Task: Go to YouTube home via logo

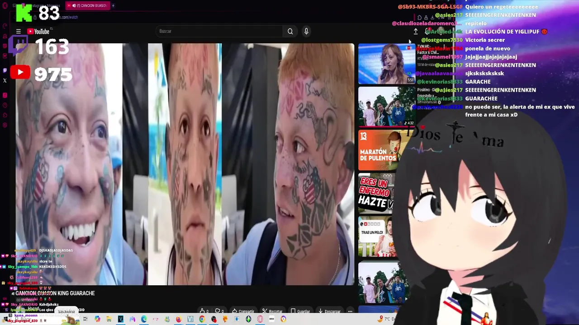Action: tap(38, 32)
